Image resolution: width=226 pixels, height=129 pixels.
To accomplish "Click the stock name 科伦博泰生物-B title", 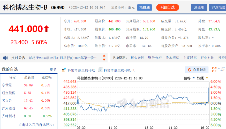I will 25,7.
